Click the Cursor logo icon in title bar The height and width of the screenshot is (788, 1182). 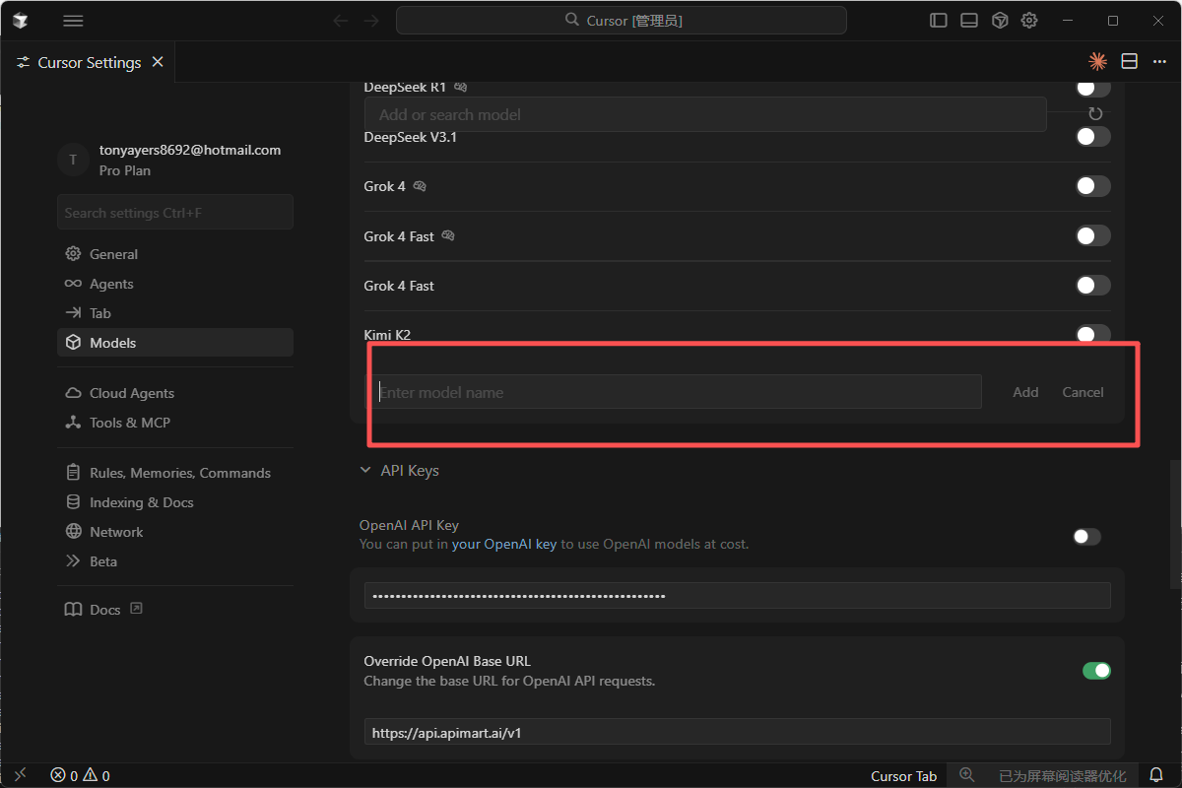pos(20,20)
